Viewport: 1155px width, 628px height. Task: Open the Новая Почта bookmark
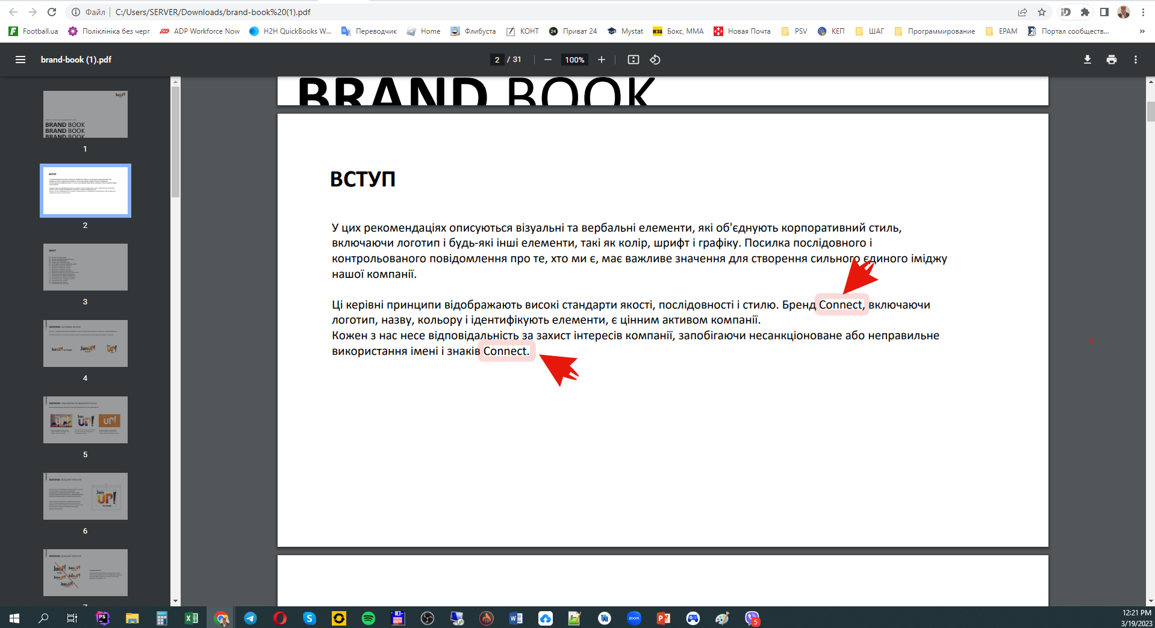click(x=742, y=31)
